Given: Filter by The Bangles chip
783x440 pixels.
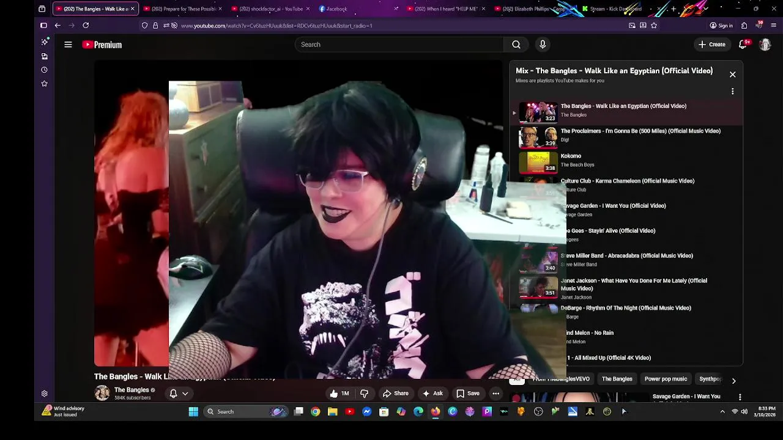Looking at the screenshot, I should [x=617, y=380].
